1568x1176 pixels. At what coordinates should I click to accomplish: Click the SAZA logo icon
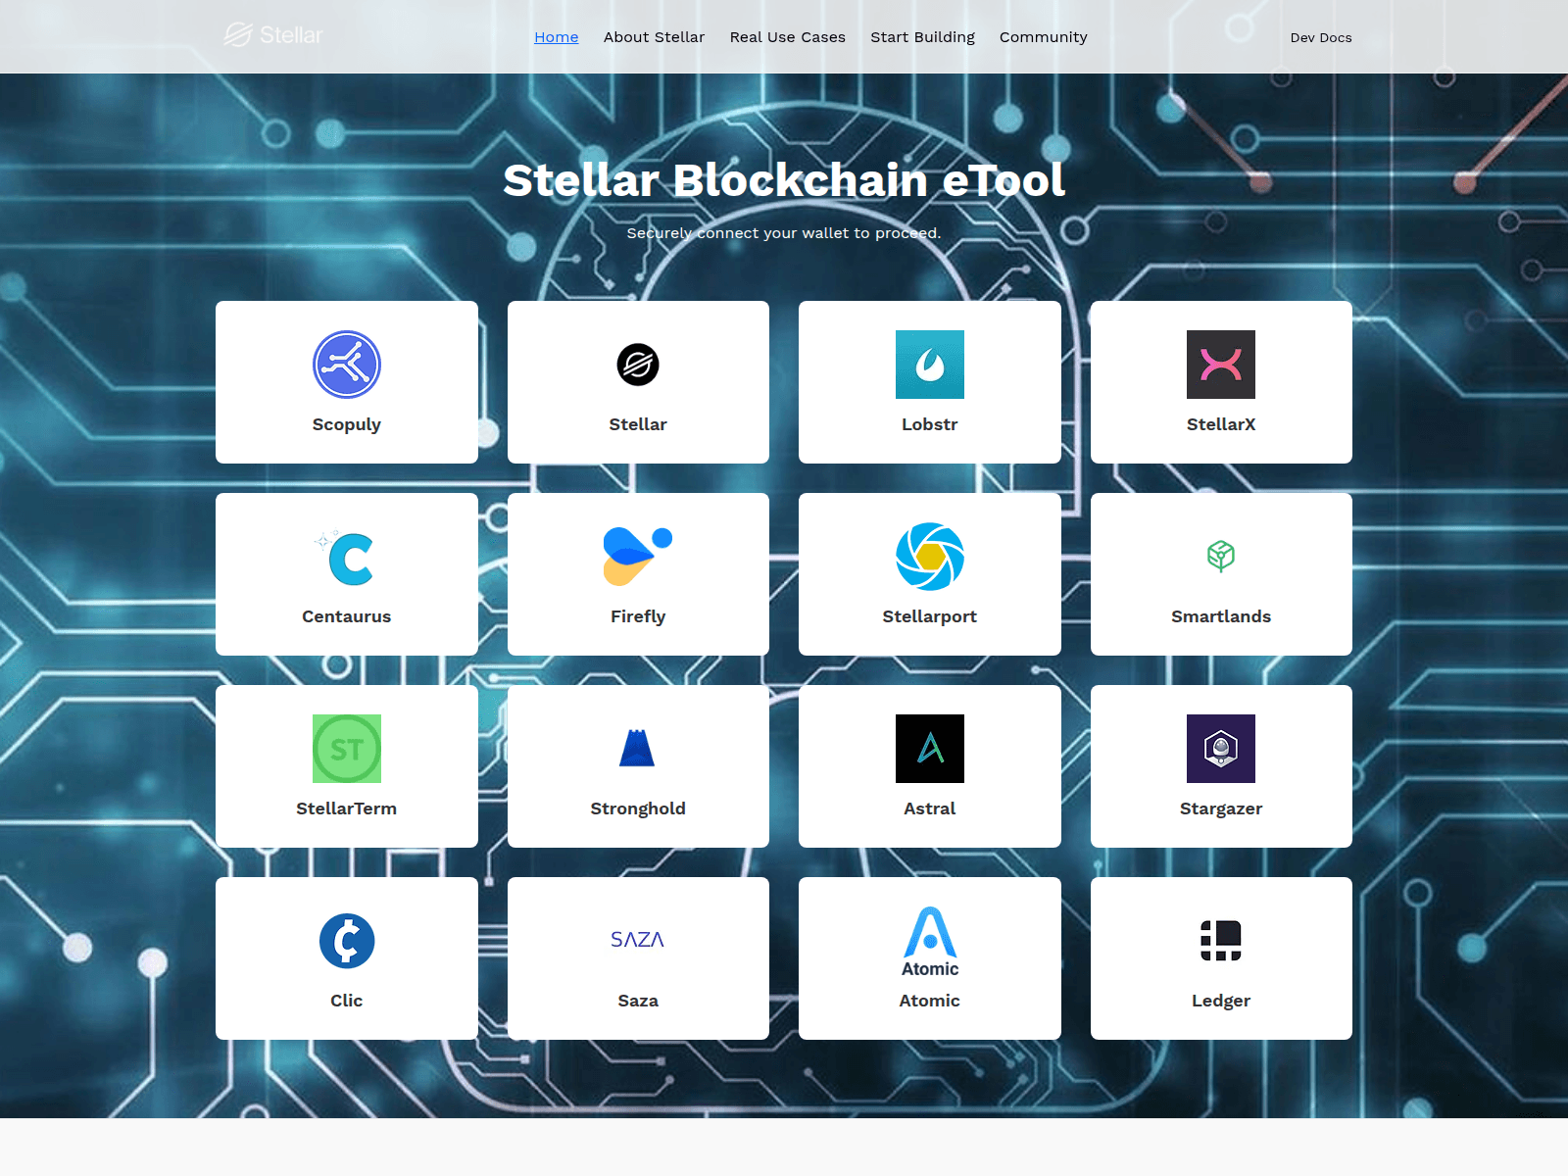(x=638, y=940)
